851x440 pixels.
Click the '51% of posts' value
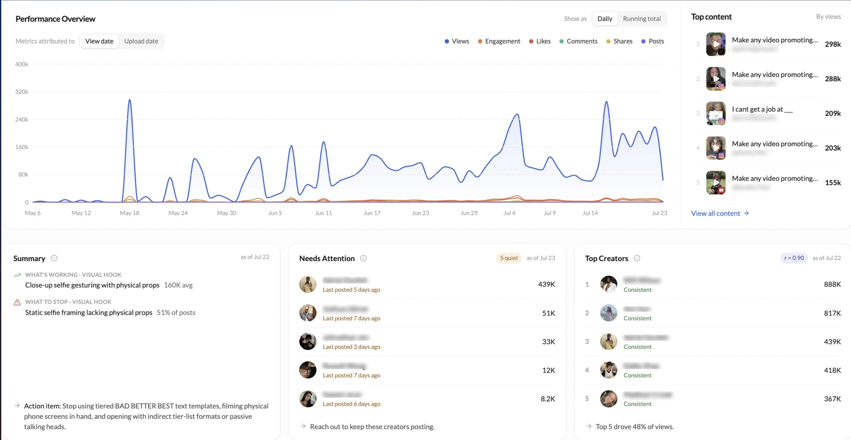176,312
